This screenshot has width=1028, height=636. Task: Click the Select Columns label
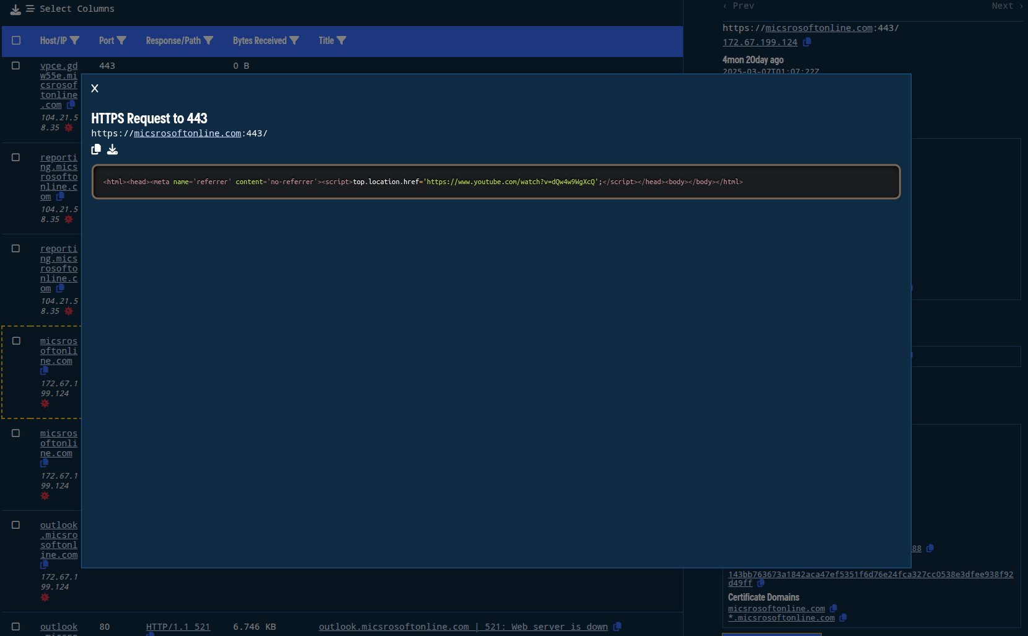[77, 9]
